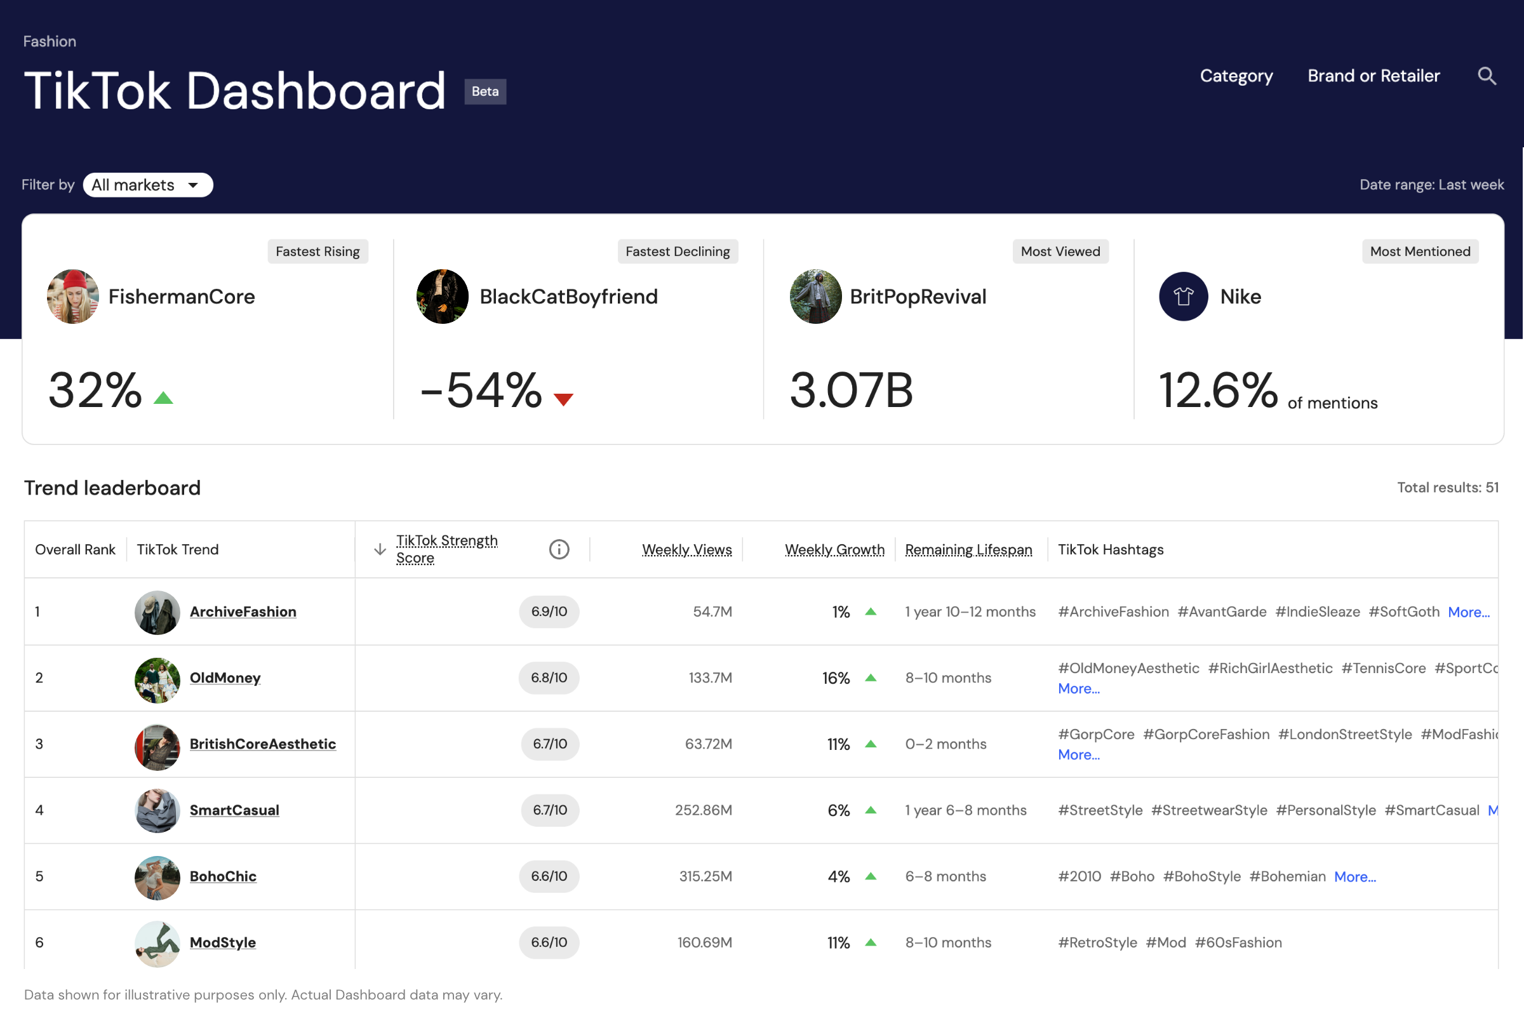Click the search magnifier icon
Screen dimensions: 1524x1016
tap(1487, 76)
